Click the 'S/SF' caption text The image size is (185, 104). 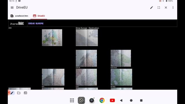pyautogui.click(x=77, y=87)
